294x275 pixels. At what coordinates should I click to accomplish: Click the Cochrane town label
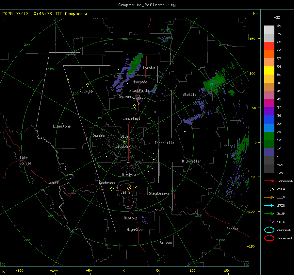point(107,183)
